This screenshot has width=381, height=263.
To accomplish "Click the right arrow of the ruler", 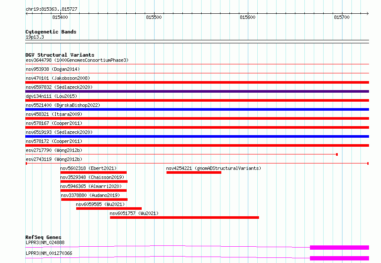I will point(368,14).
